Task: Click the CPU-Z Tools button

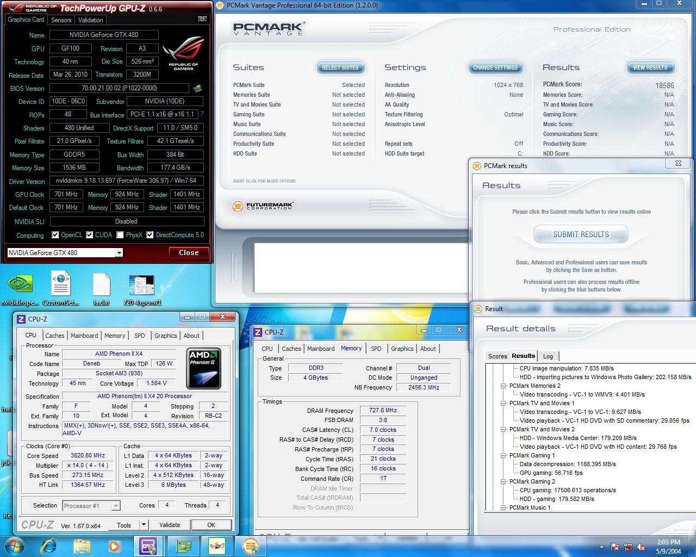Action: (124, 525)
